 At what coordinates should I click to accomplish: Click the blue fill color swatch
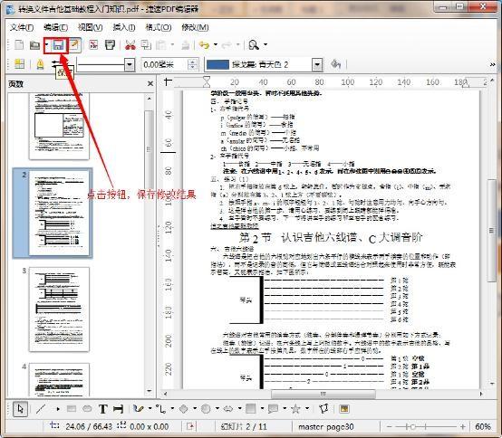pos(217,65)
